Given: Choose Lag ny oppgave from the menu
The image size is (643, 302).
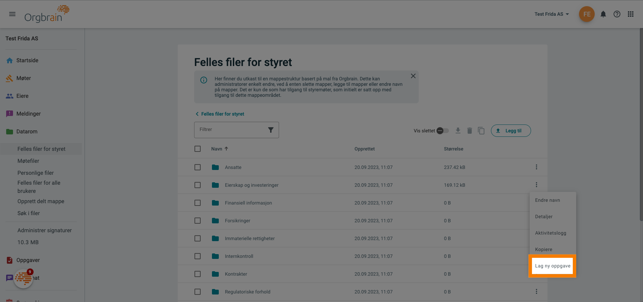Looking at the screenshot, I should click(x=552, y=266).
